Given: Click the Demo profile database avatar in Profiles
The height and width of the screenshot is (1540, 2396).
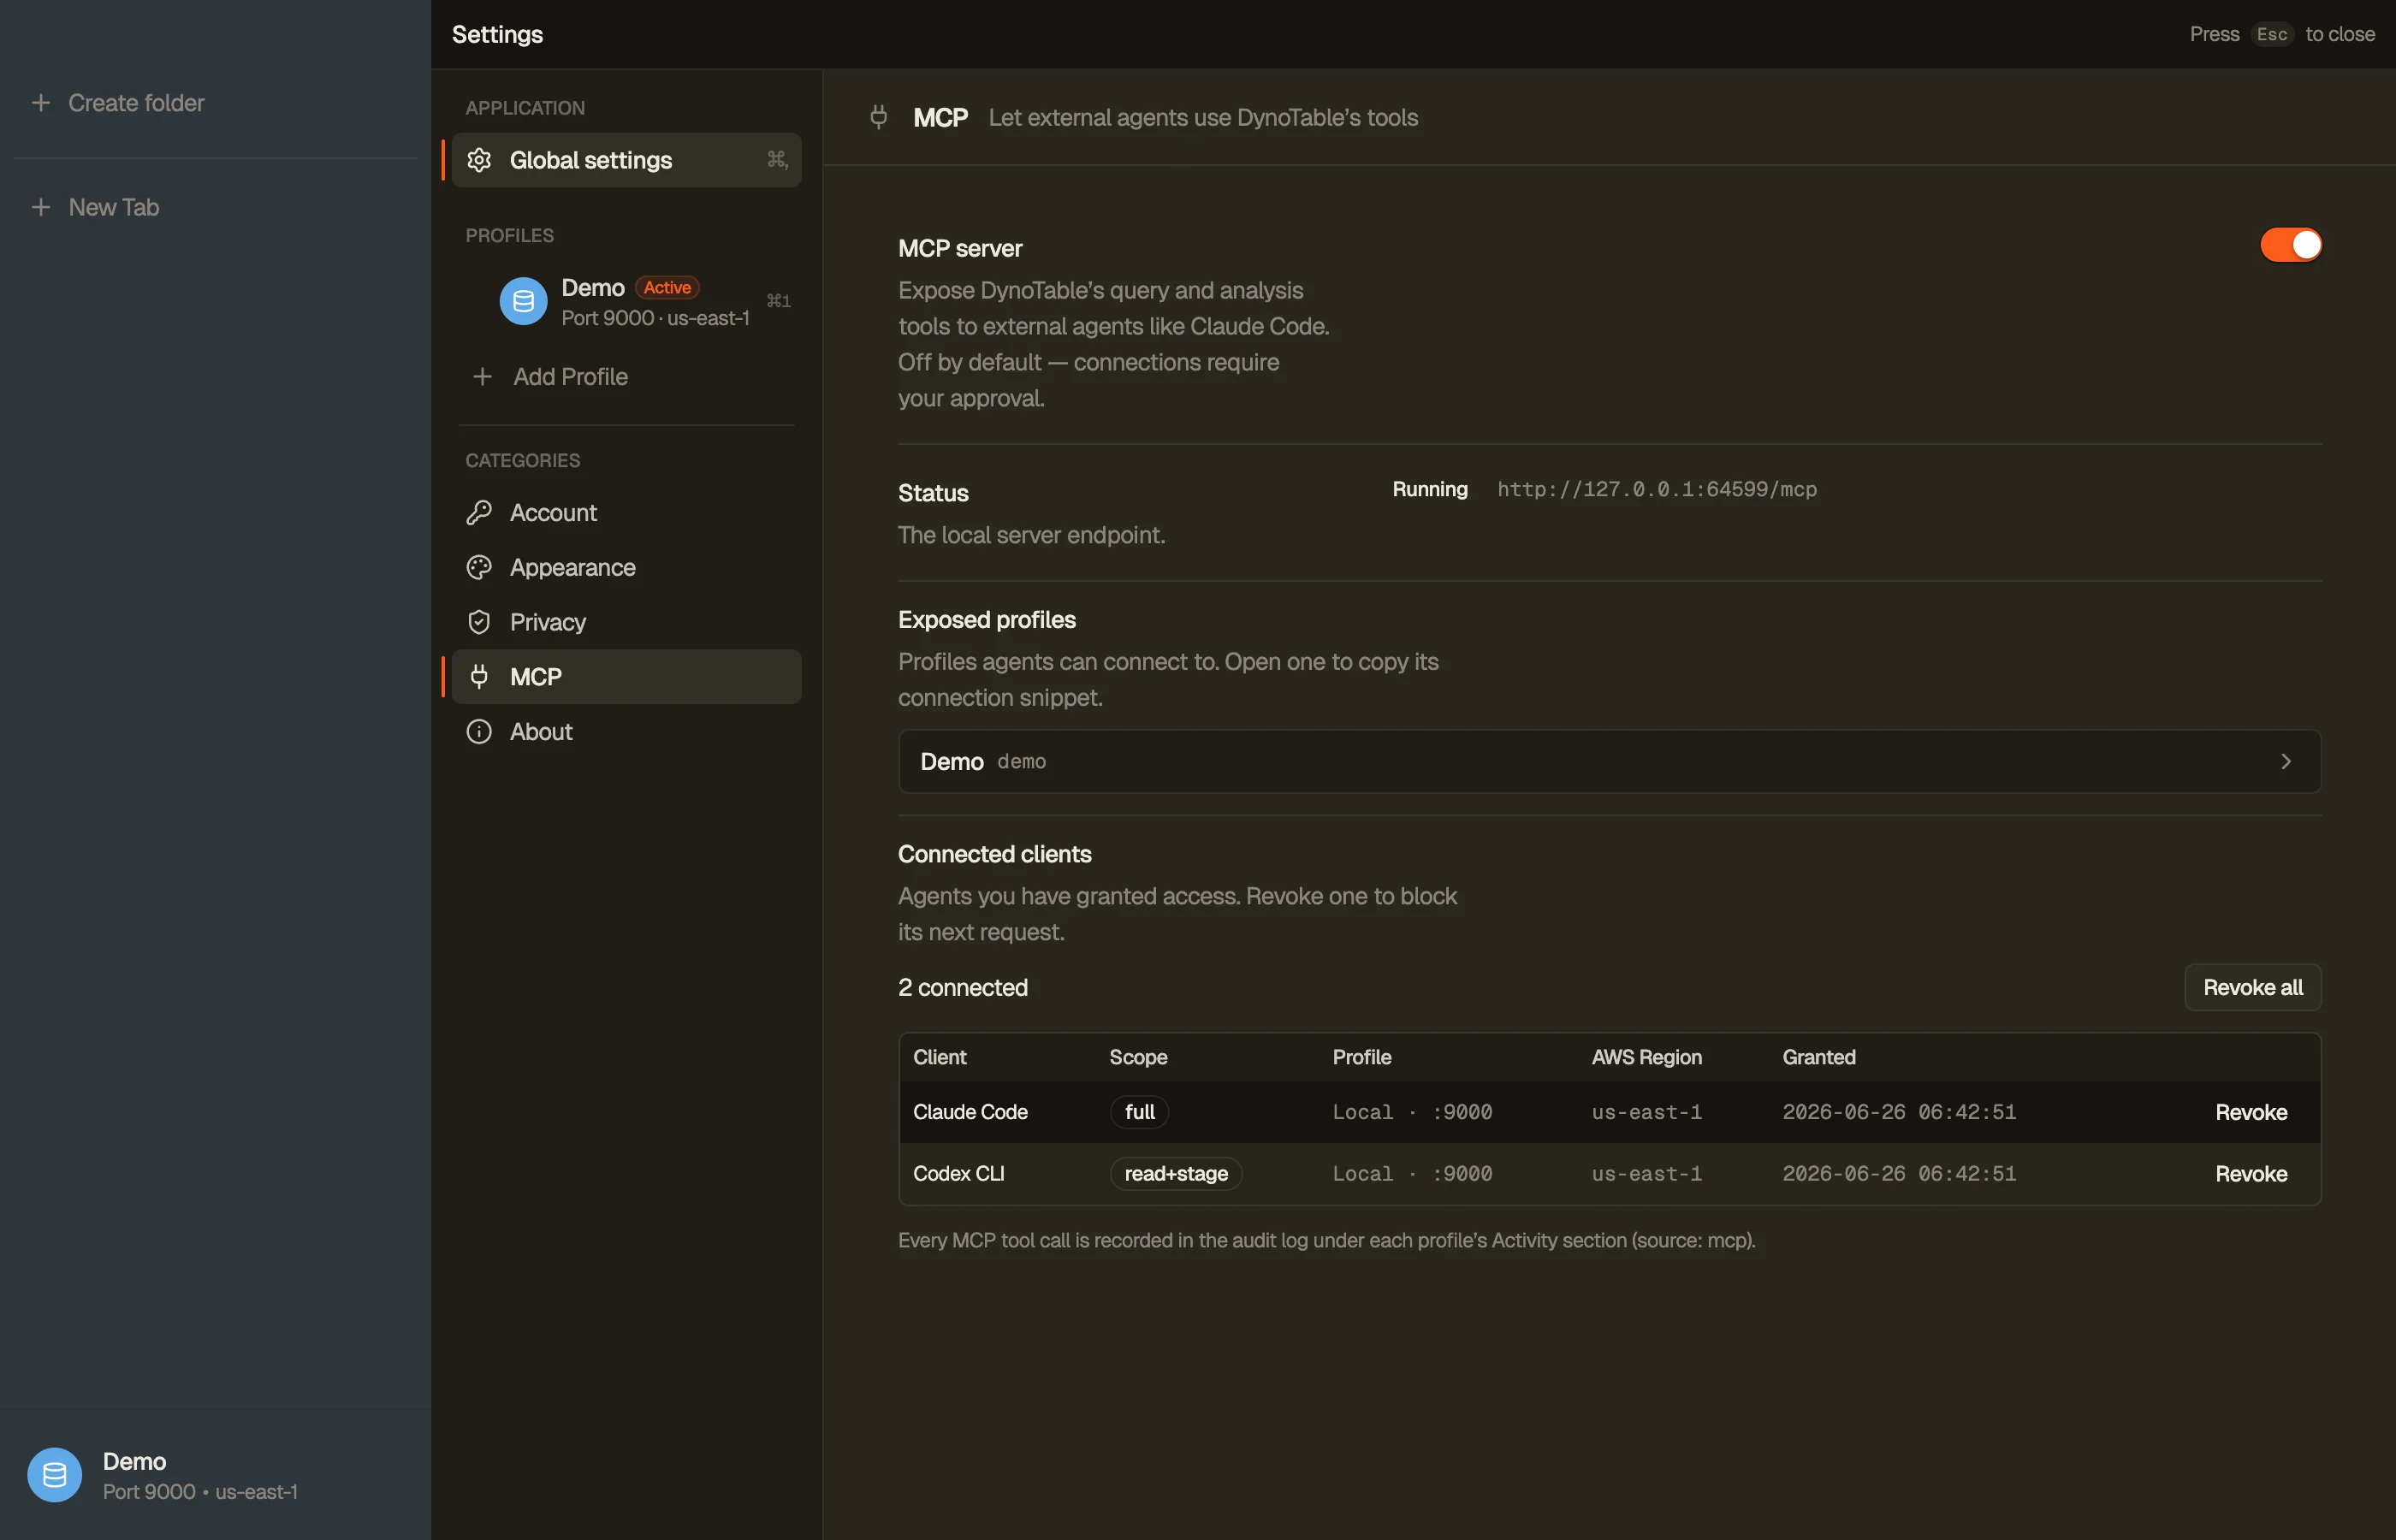Looking at the screenshot, I should pyautogui.click(x=523, y=301).
